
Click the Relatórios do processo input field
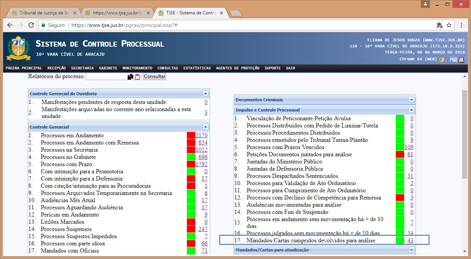pyautogui.click(x=106, y=77)
